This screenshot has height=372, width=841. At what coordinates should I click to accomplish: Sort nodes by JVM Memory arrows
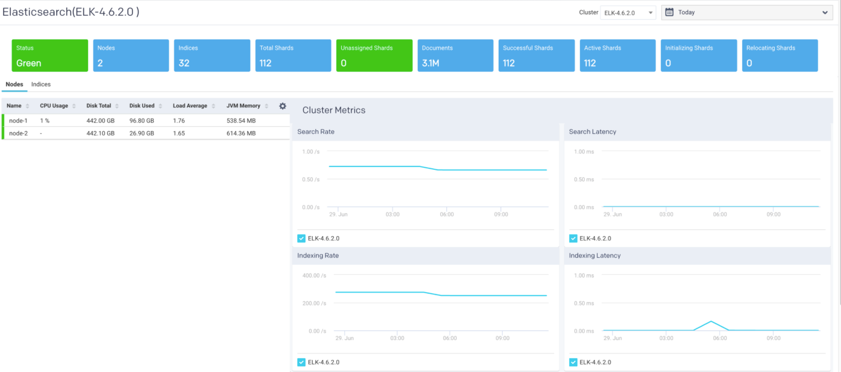266,106
